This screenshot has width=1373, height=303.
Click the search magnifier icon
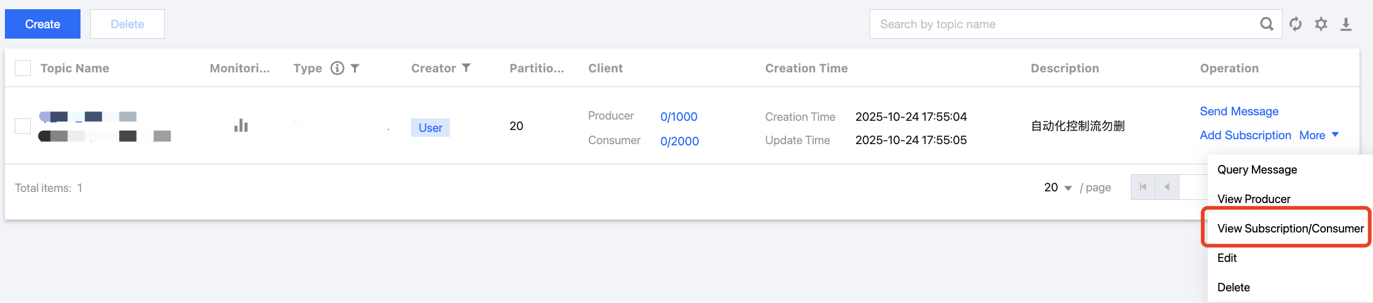coord(1267,24)
